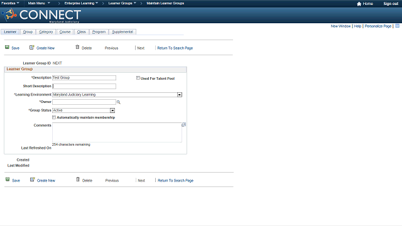Click the Learner Group ID NEXT value

pyautogui.click(x=57, y=63)
